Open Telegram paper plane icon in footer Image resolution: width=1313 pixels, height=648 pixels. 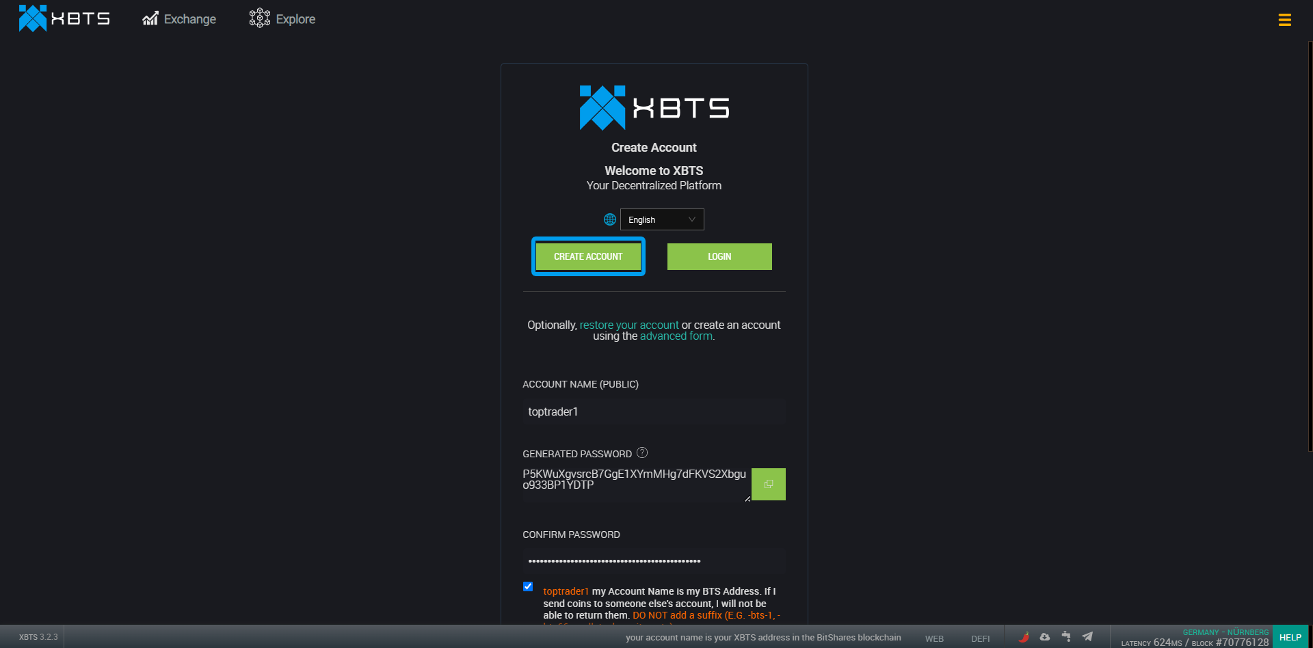[1087, 637]
